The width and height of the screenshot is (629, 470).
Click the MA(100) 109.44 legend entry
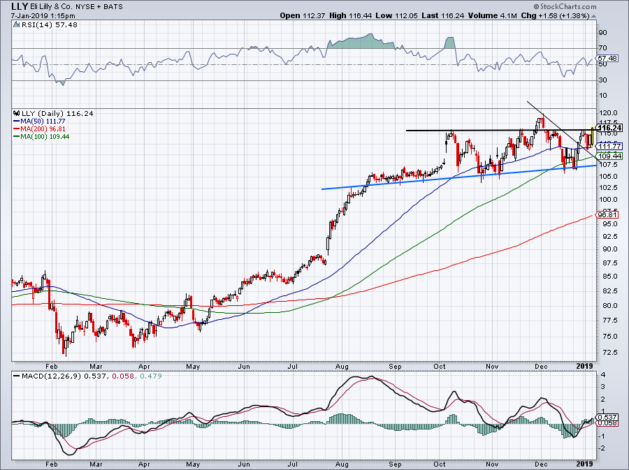pyautogui.click(x=41, y=137)
